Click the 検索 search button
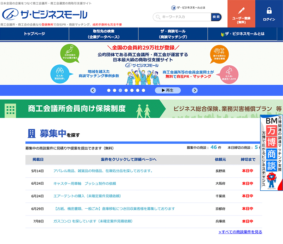The image size is (283, 244). (x=216, y=17)
